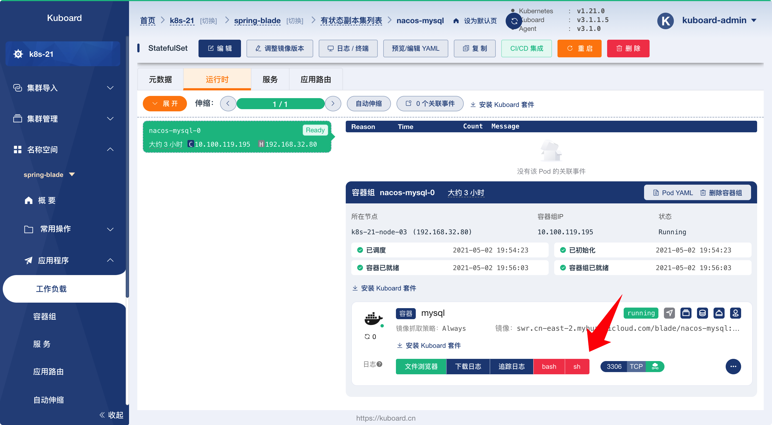Click 预览/编辑 YAML button
This screenshot has width=772, height=425.
(416, 48)
